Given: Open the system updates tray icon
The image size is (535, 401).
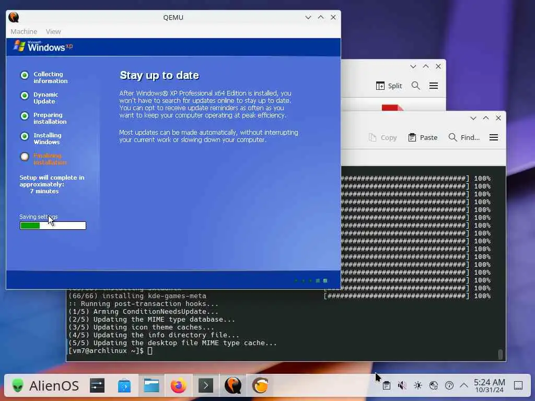Looking at the screenshot, I should (x=449, y=386).
